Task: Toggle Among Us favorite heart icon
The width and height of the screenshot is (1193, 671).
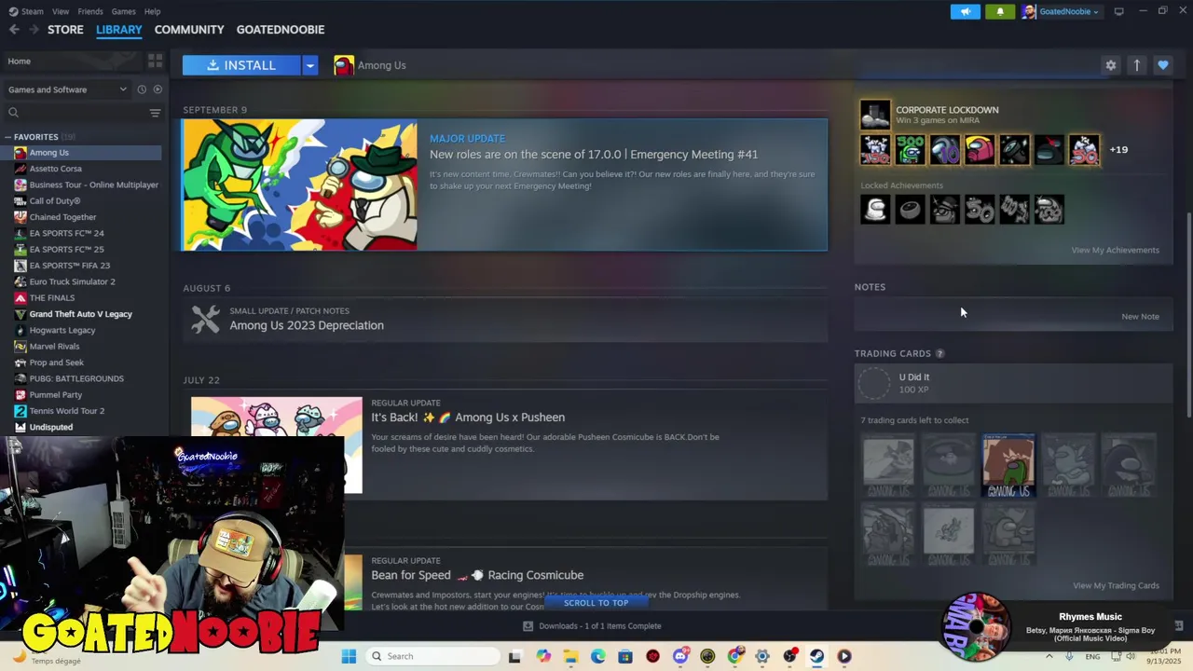Action: click(1162, 65)
